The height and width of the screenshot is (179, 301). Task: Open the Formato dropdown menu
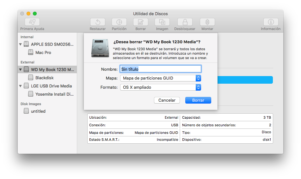pyautogui.click(x=161, y=87)
